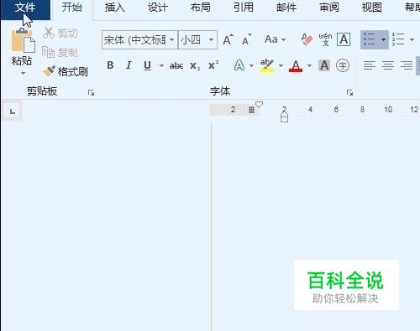This screenshot has height=331, width=420.
Task: Align text right
Action: pos(407,65)
